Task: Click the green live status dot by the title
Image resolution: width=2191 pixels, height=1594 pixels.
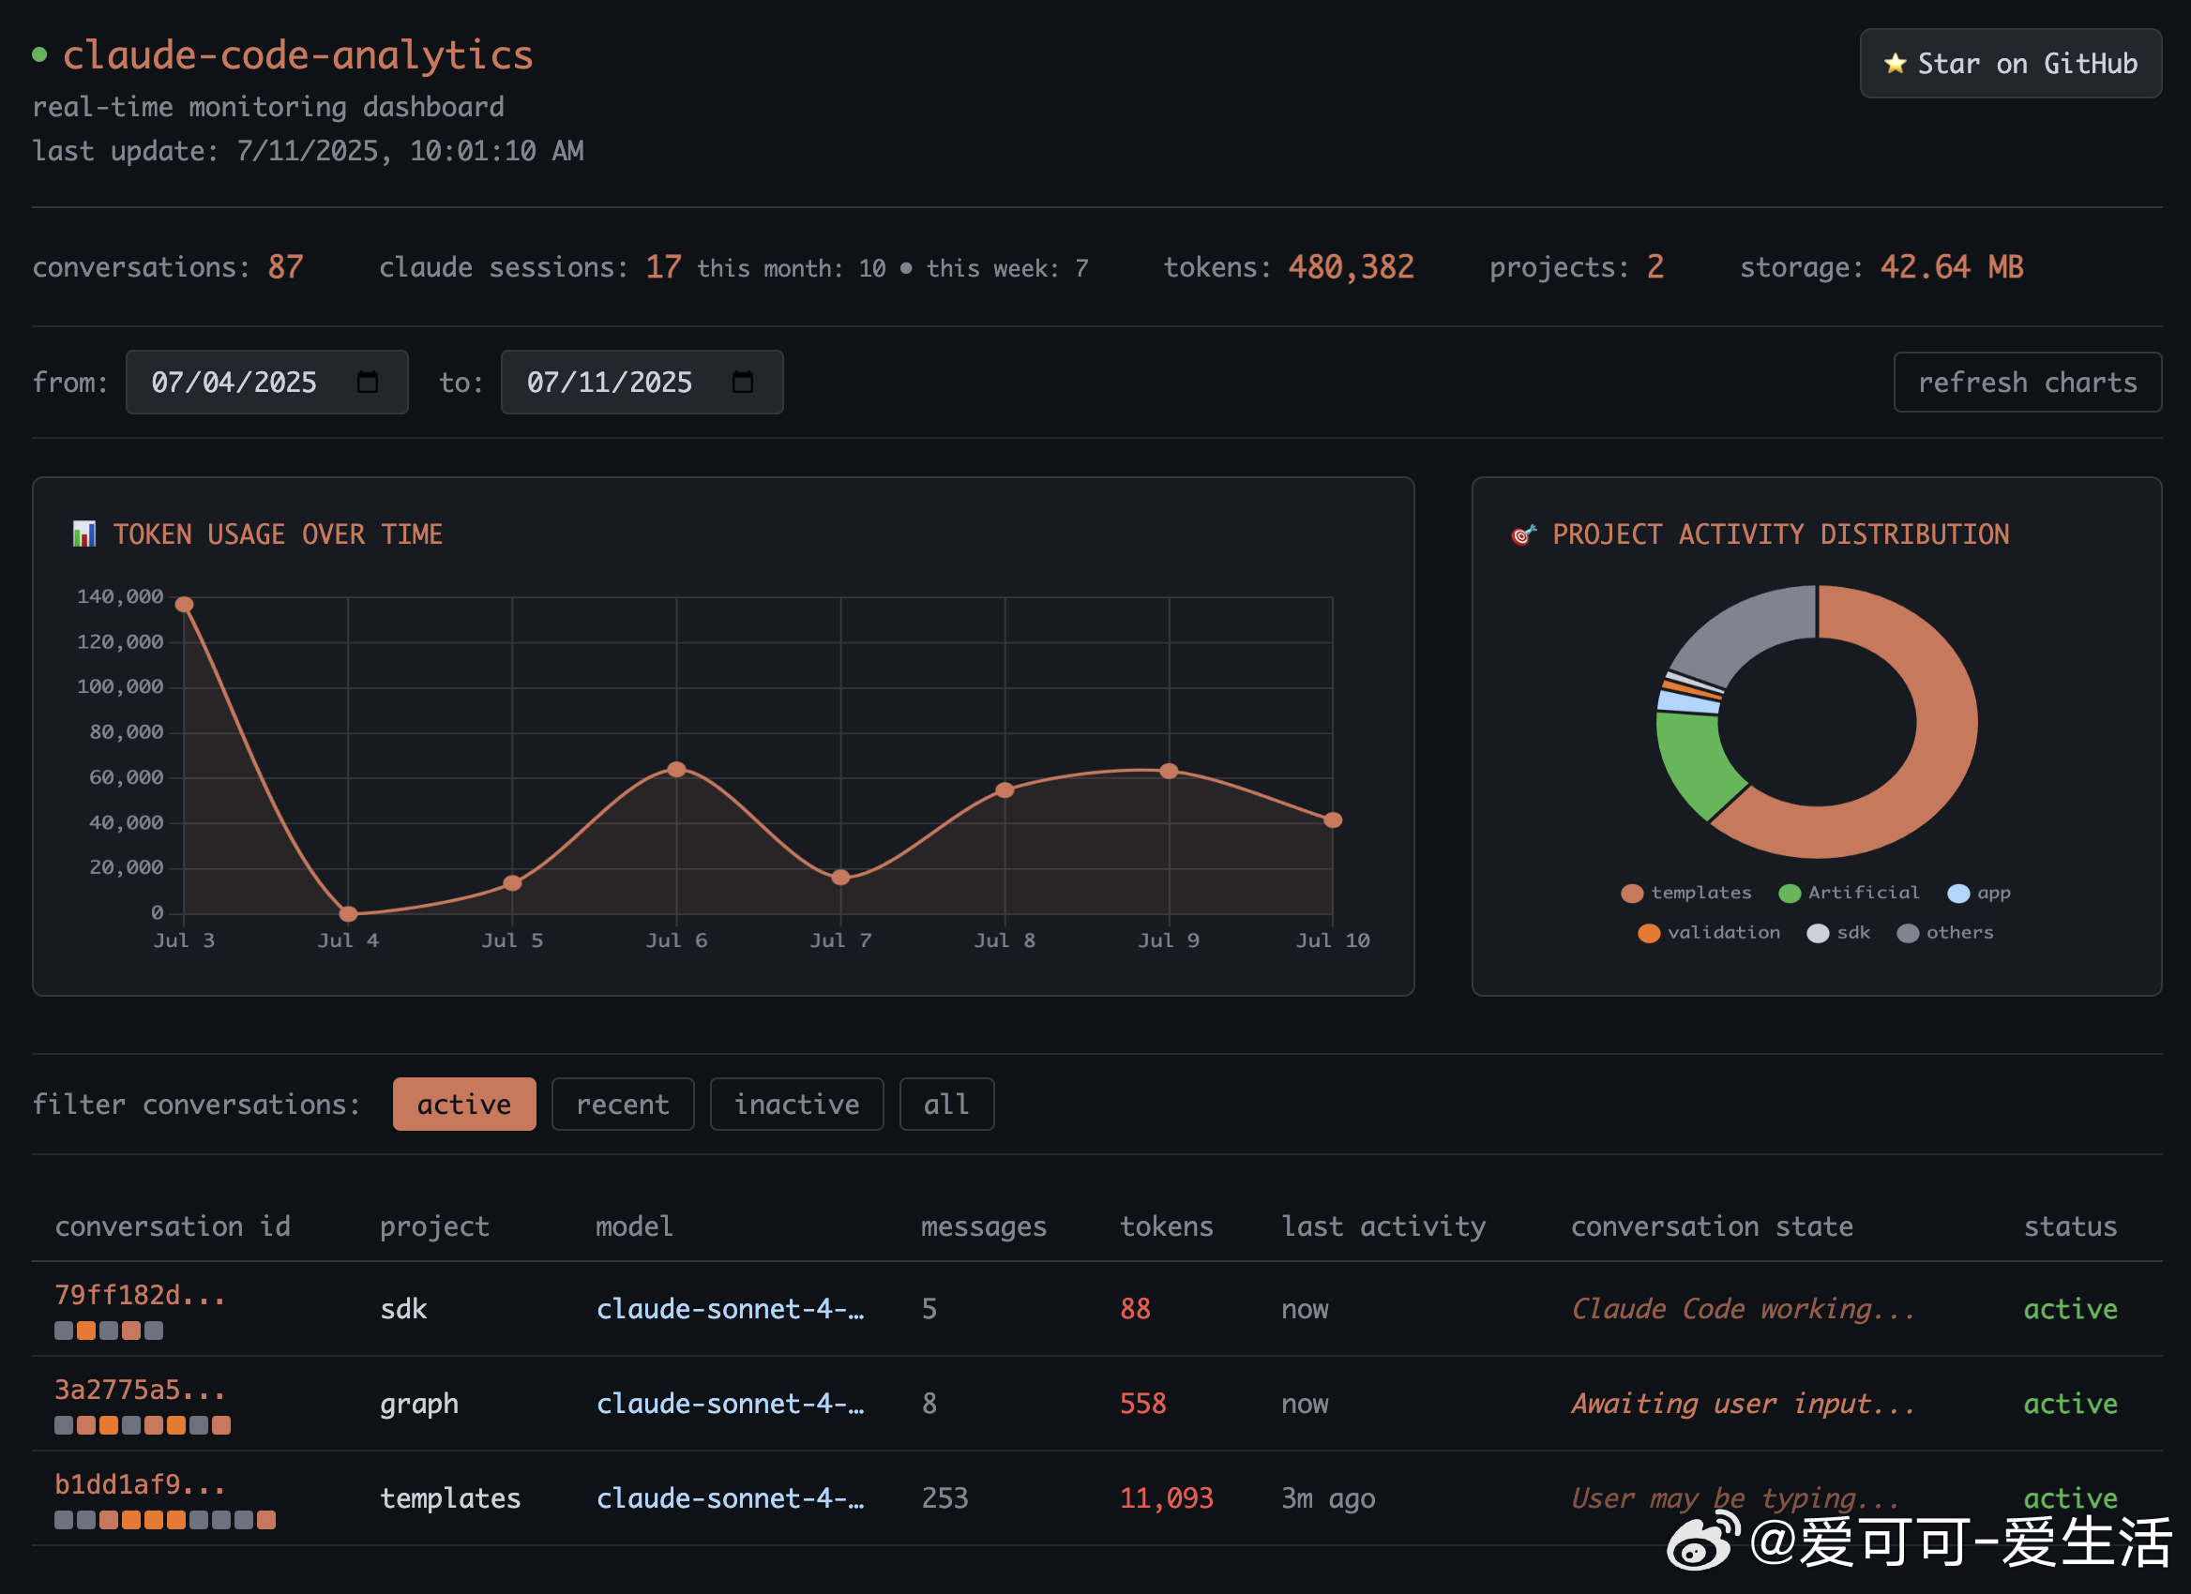Action: point(39,54)
